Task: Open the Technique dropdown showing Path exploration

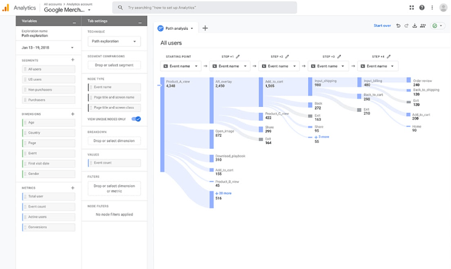Action: click(x=114, y=42)
